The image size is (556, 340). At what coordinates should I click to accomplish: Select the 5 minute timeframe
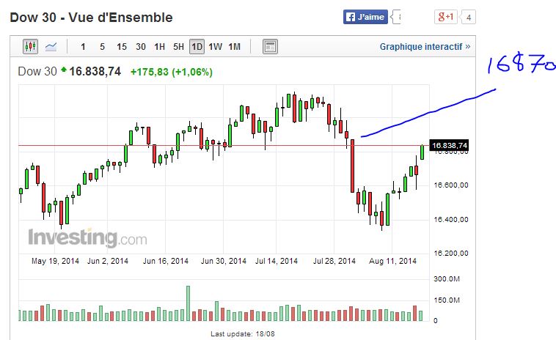[102, 47]
